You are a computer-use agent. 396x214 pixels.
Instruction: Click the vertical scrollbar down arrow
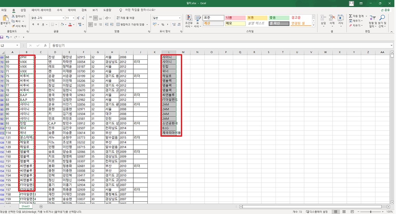pyautogui.click(x=392, y=202)
